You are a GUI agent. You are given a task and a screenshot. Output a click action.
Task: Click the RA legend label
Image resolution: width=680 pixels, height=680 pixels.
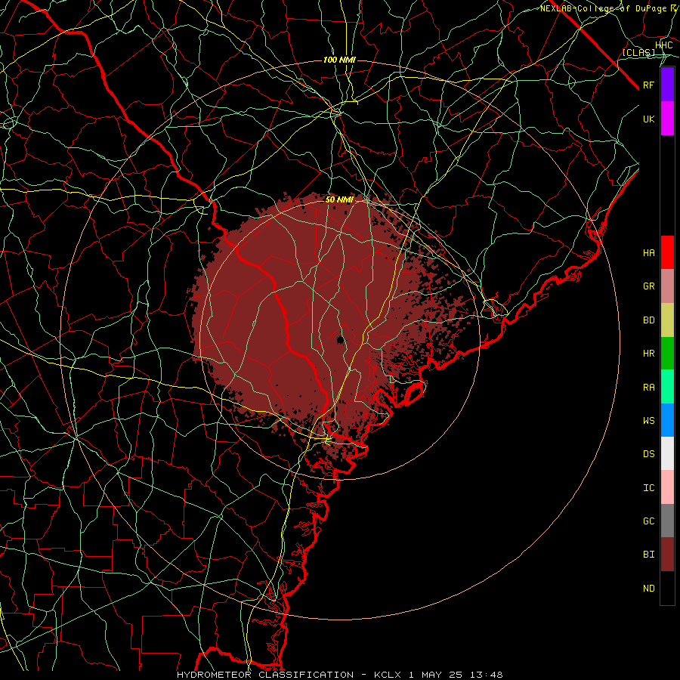click(649, 388)
